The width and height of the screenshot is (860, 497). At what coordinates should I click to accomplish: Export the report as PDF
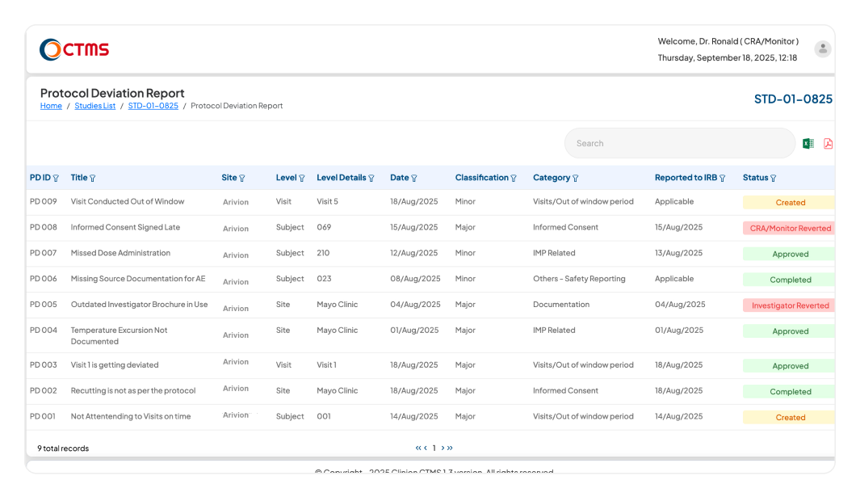(x=828, y=142)
